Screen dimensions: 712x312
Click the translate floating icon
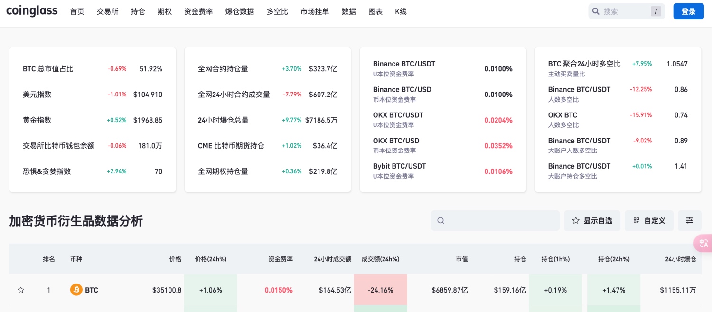pos(703,243)
